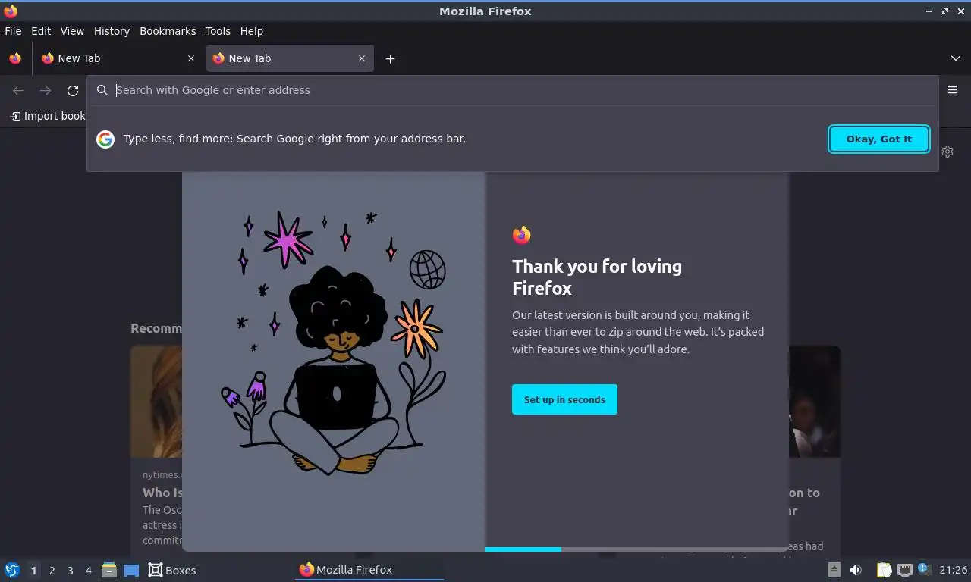This screenshot has height=582, width=971.
Task: Open the Help menu
Action: click(252, 31)
